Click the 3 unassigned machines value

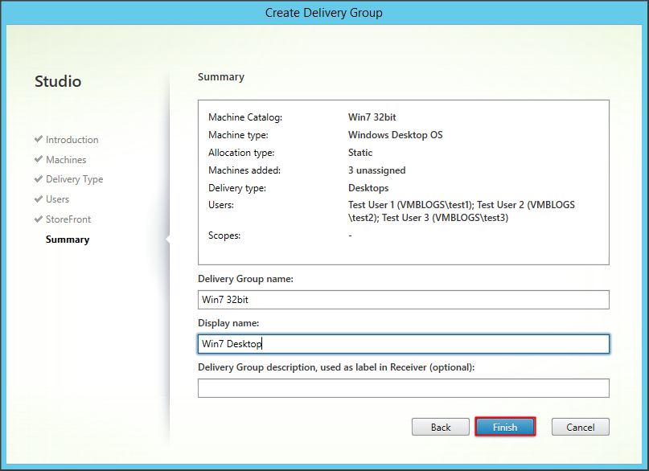(377, 170)
